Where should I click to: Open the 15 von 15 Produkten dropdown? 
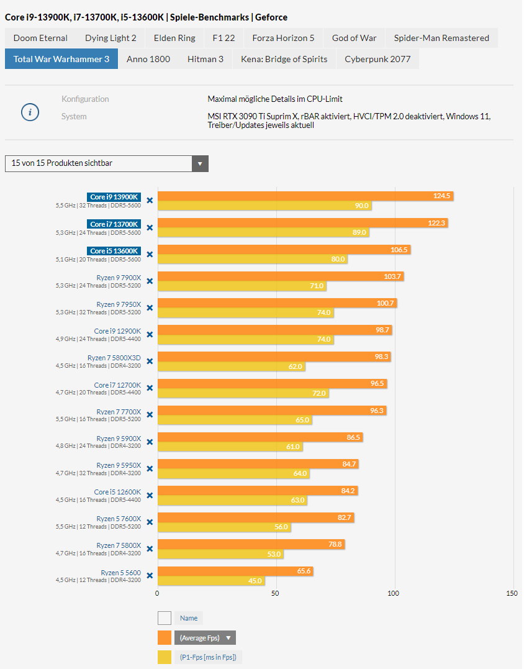(x=107, y=163)
